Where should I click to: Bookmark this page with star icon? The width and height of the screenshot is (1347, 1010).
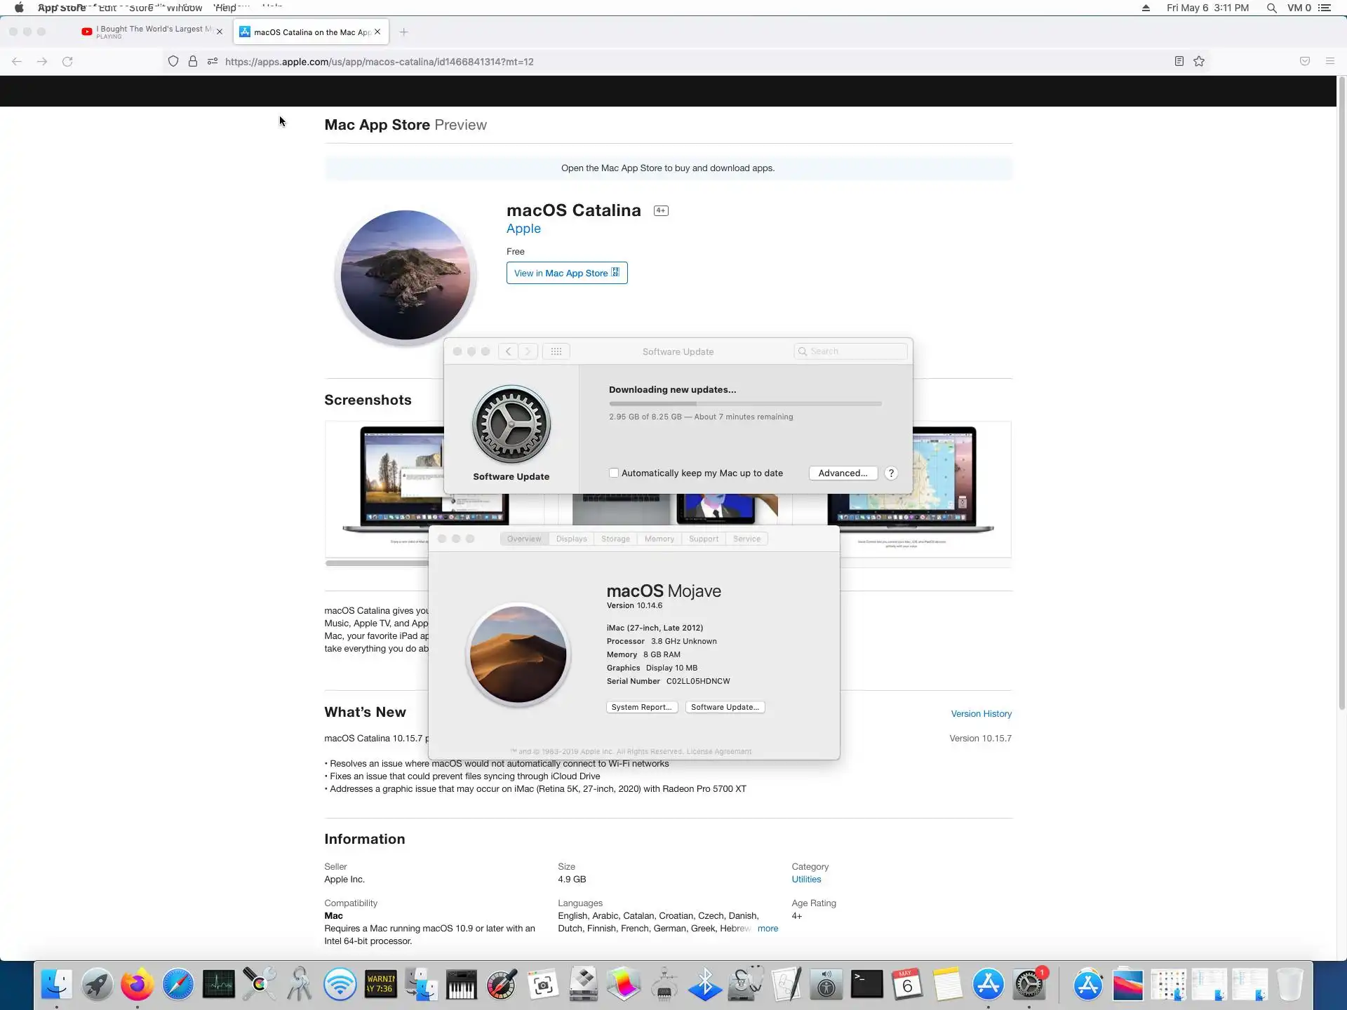coord(1199,62)
